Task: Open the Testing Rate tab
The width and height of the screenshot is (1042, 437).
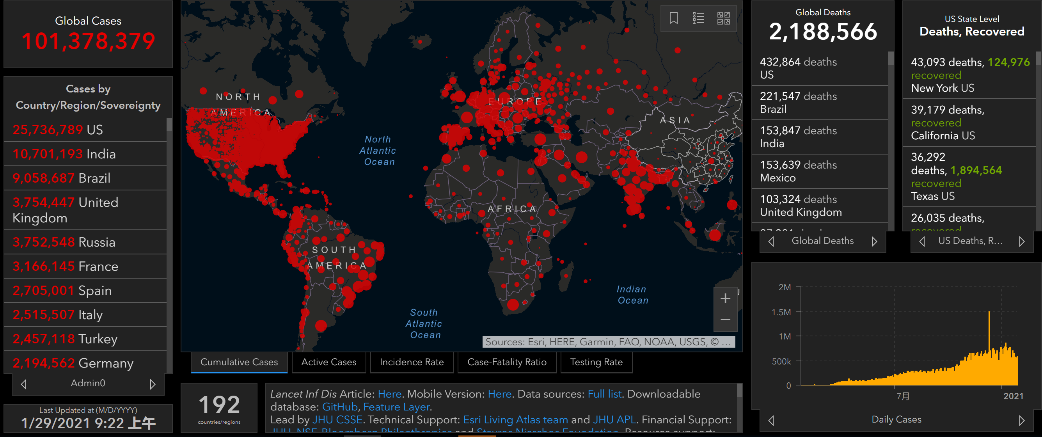Action: [596, 362]
